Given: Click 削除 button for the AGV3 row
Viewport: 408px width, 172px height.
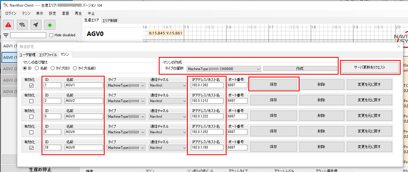Looking at the screenshot, I should click(321, 116).
